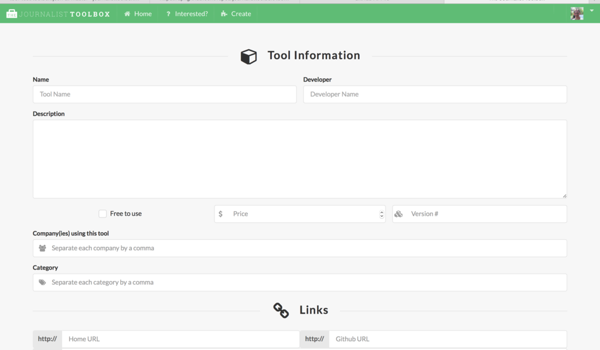Click the Journalist Toolbox logo icon
Screen dimensions: 600x350
[x=12, y=14]
